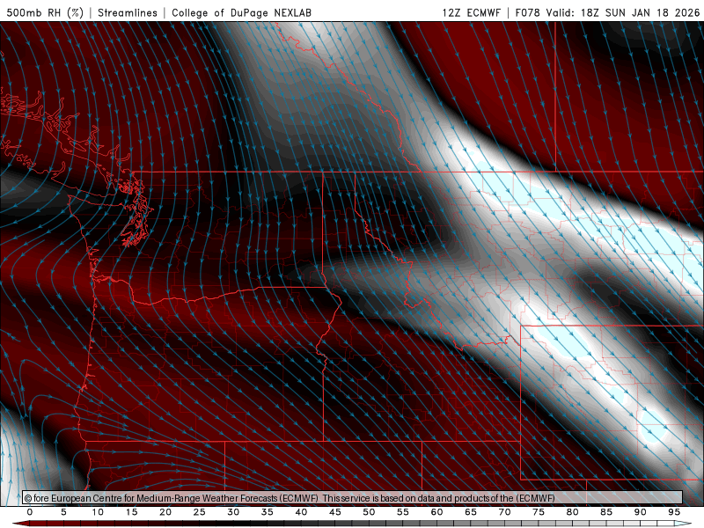The height and width of the screenshot is (528, 704).
Task: Click the "12Z ECMWF" model run label
Action: (471, 12)
